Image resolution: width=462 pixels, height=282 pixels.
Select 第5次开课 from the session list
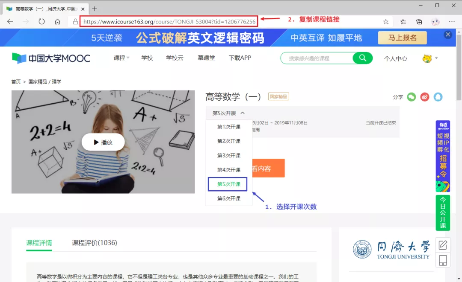tap(228, 184)
